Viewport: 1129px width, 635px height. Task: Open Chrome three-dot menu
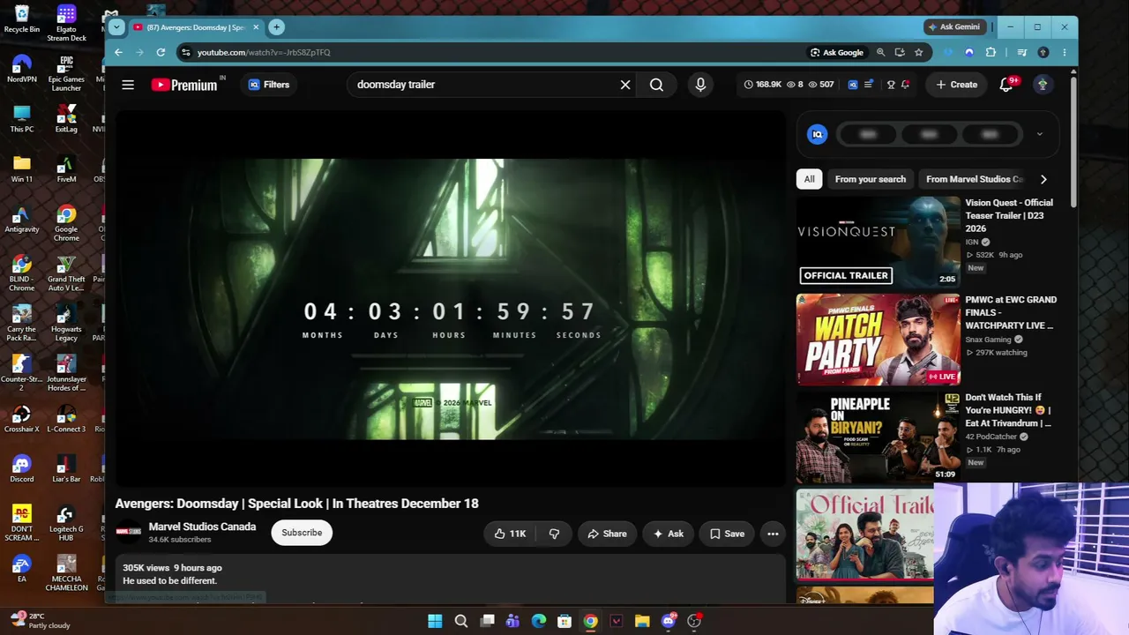pyautogui.click(x=1065, y=52)
